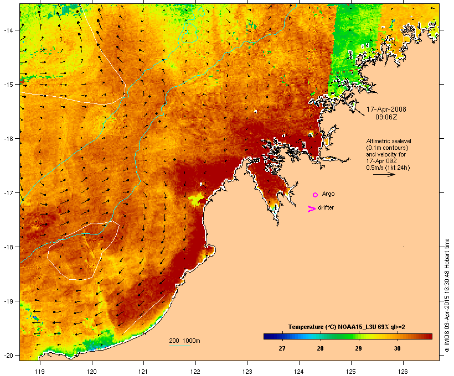Click the latitude label '-14'
This screenshot has height=376, width=454.
pyautogui.click(x=8, y=30)
